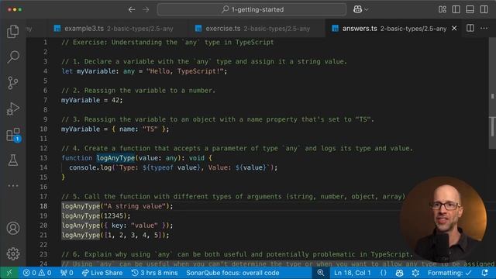The width and height of the screenshot is (496, 279).
Task: Open Go to Line via Ln 18, Col 1
Action: (353, 273)
